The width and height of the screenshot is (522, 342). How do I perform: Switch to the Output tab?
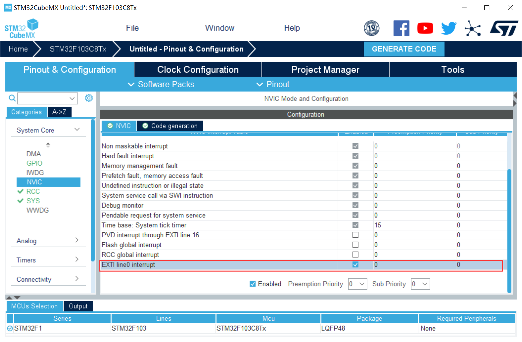tap(78, 306)
